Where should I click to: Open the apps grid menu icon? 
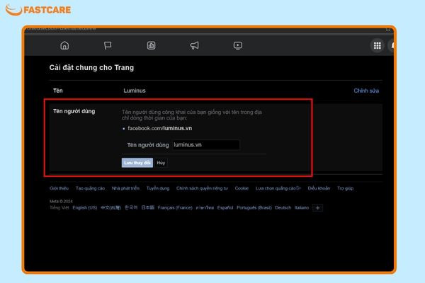point(378,45)
